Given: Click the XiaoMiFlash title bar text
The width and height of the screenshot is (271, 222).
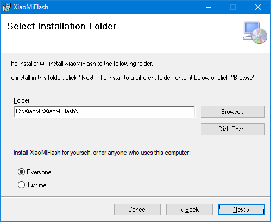Looking at the screenshot, I should [x=31, y=7].
